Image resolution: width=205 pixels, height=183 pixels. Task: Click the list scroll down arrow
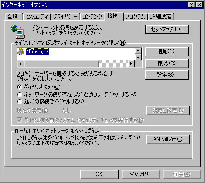click(x=138, y=57)
